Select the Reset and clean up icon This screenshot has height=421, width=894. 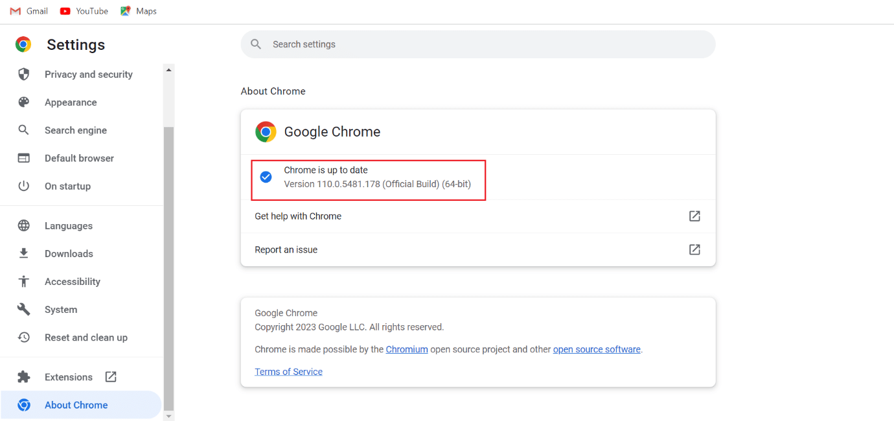click(24, 337)
